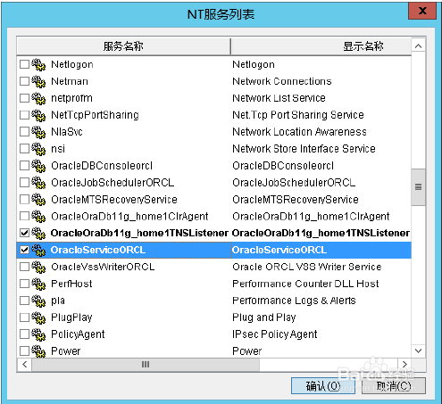The height and width of the screenshot is (404, 442).
Task: Tick the checkbox for Netman service
Action: pos(24,81)
